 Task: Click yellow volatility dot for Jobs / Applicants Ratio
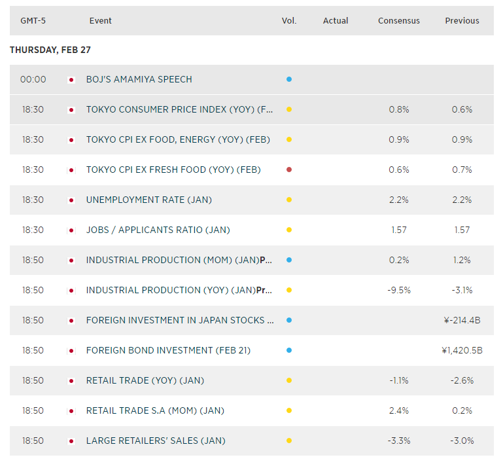289,230
